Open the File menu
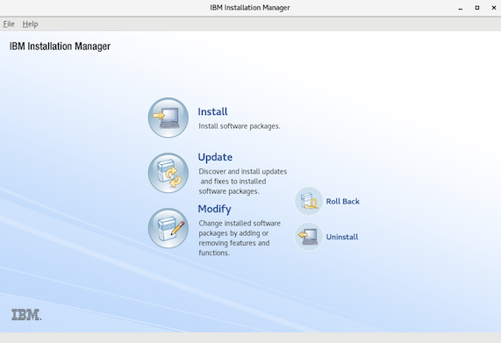 click(9, 24)
